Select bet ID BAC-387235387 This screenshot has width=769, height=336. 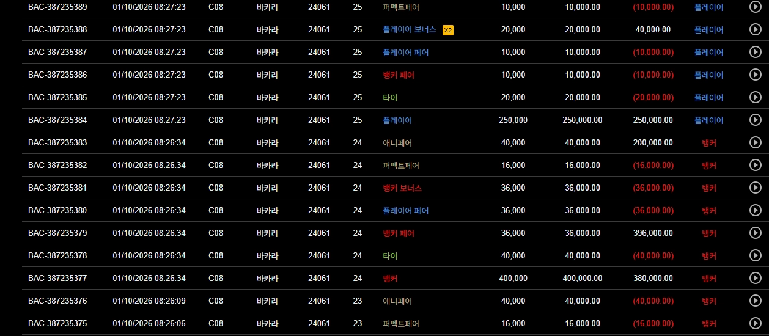point(57,53)
